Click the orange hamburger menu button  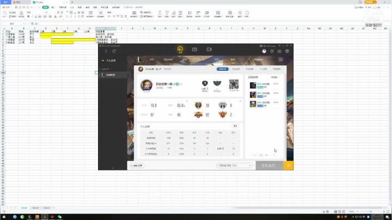click(x=288, y=166)
